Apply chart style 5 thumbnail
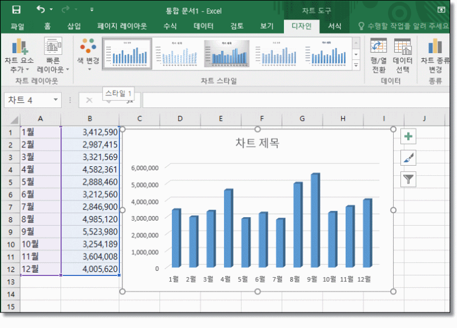The height and width of the screenshot is (328, 457). (x=326, y=54)
